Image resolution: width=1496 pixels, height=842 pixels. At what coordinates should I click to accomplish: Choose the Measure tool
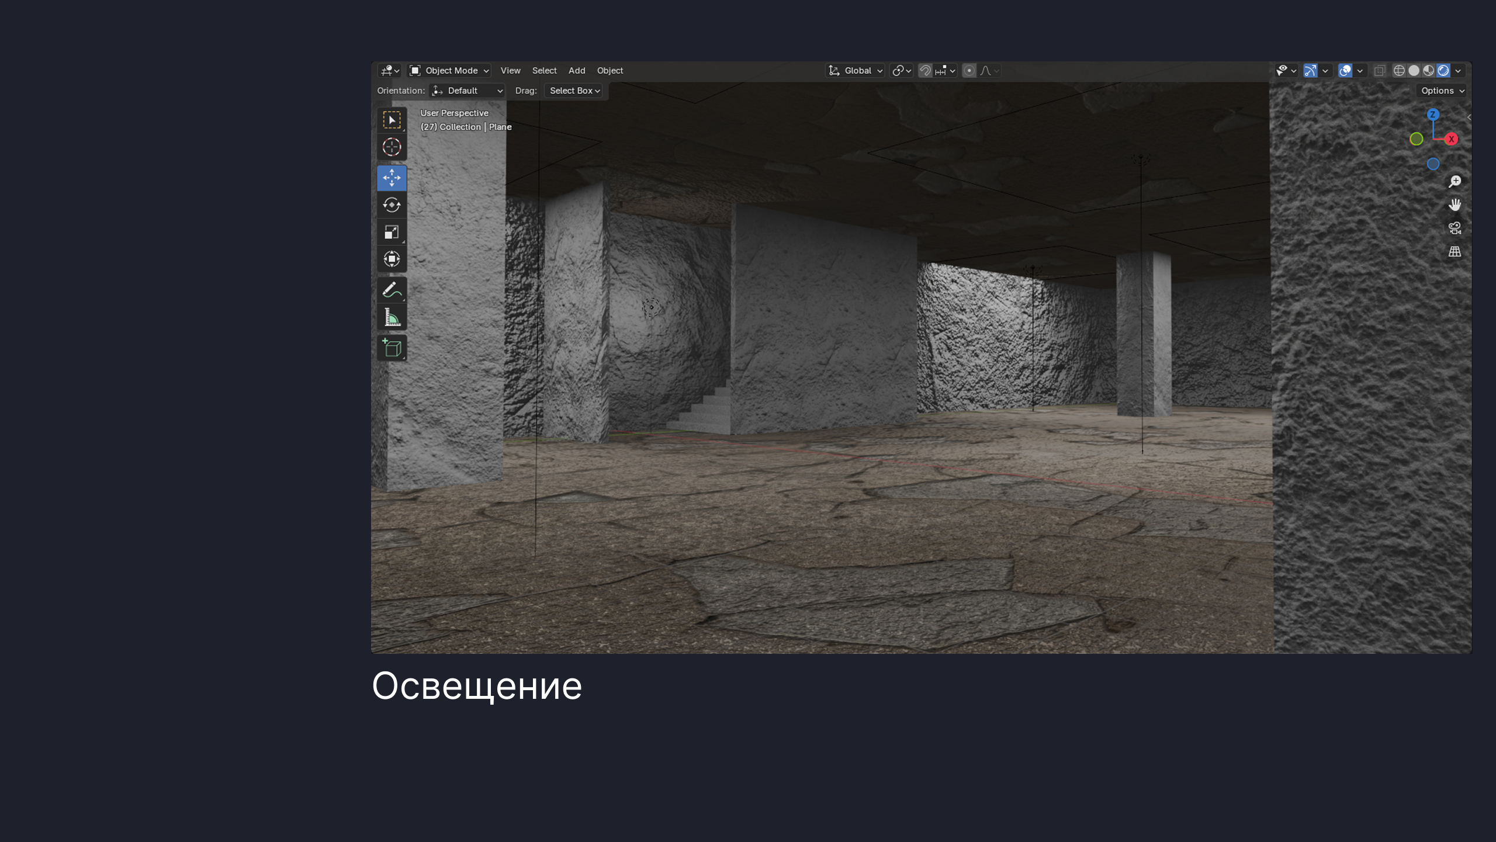(392, 317)
